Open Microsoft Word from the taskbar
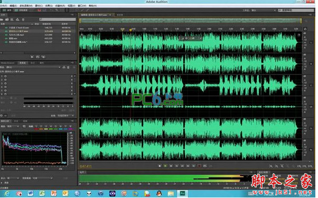Viewport: 318px width, 198px height. (30, 194)
